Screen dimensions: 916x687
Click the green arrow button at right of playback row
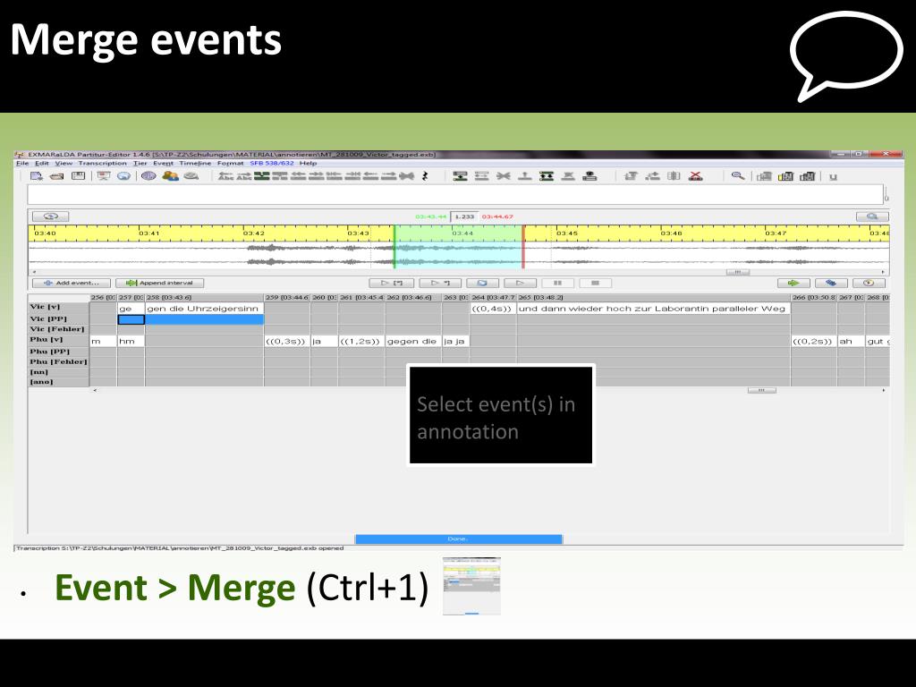point(793,283)
